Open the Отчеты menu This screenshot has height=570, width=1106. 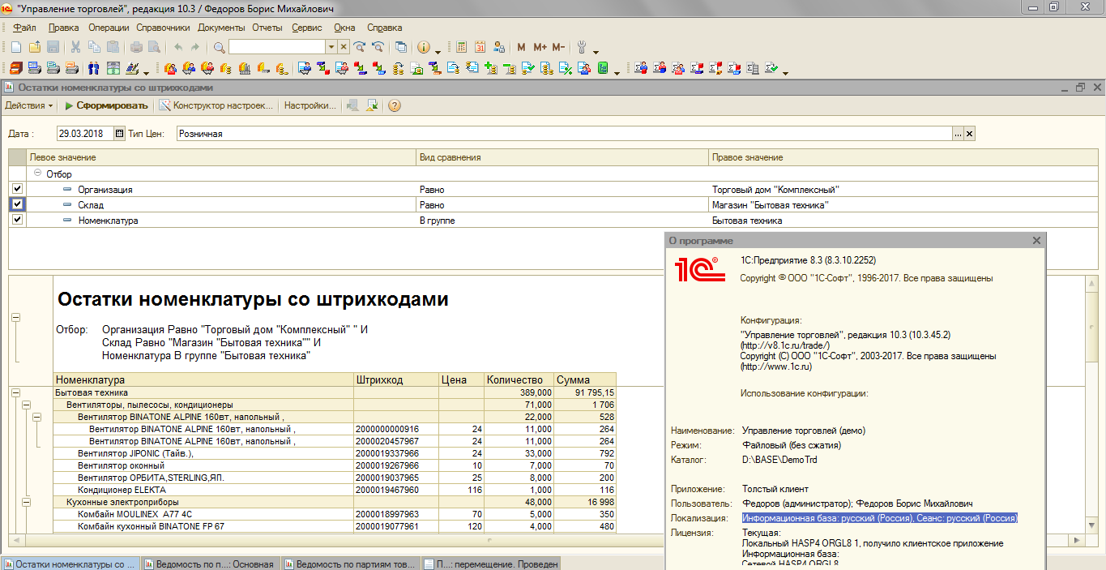267,28
